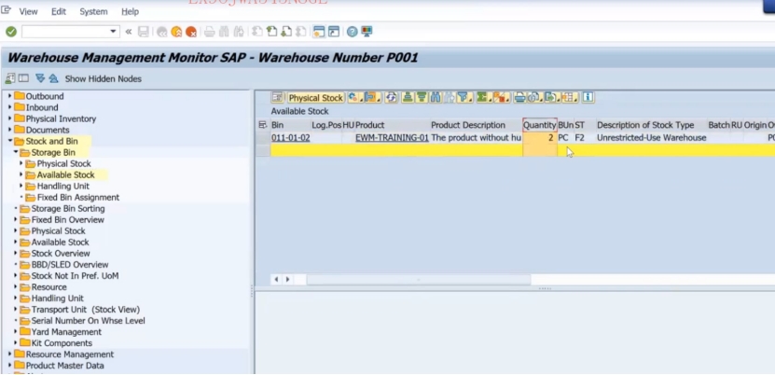Open the More Methods gear icon

(354, 97)
